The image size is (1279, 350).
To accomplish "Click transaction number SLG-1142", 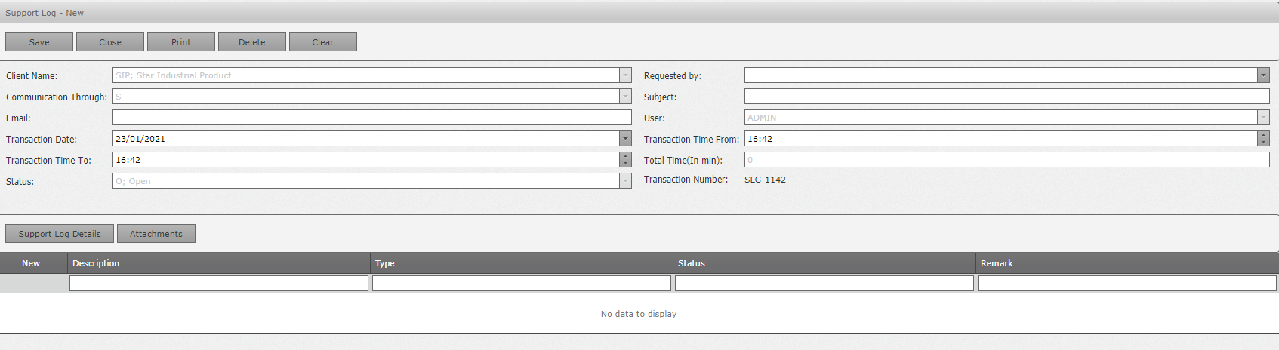I will coord(765,180).
